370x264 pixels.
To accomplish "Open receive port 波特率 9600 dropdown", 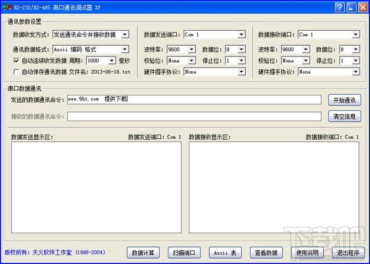I will pyautogui.click(x=306, y=49).
